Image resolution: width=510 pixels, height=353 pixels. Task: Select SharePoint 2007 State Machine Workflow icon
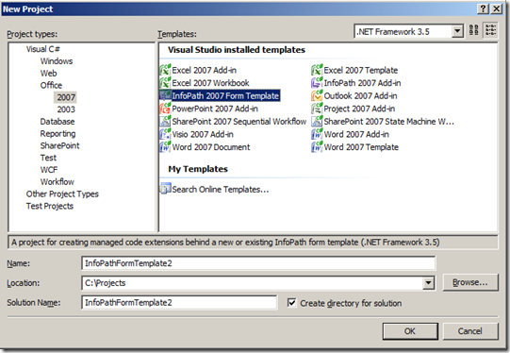[317, 121]
